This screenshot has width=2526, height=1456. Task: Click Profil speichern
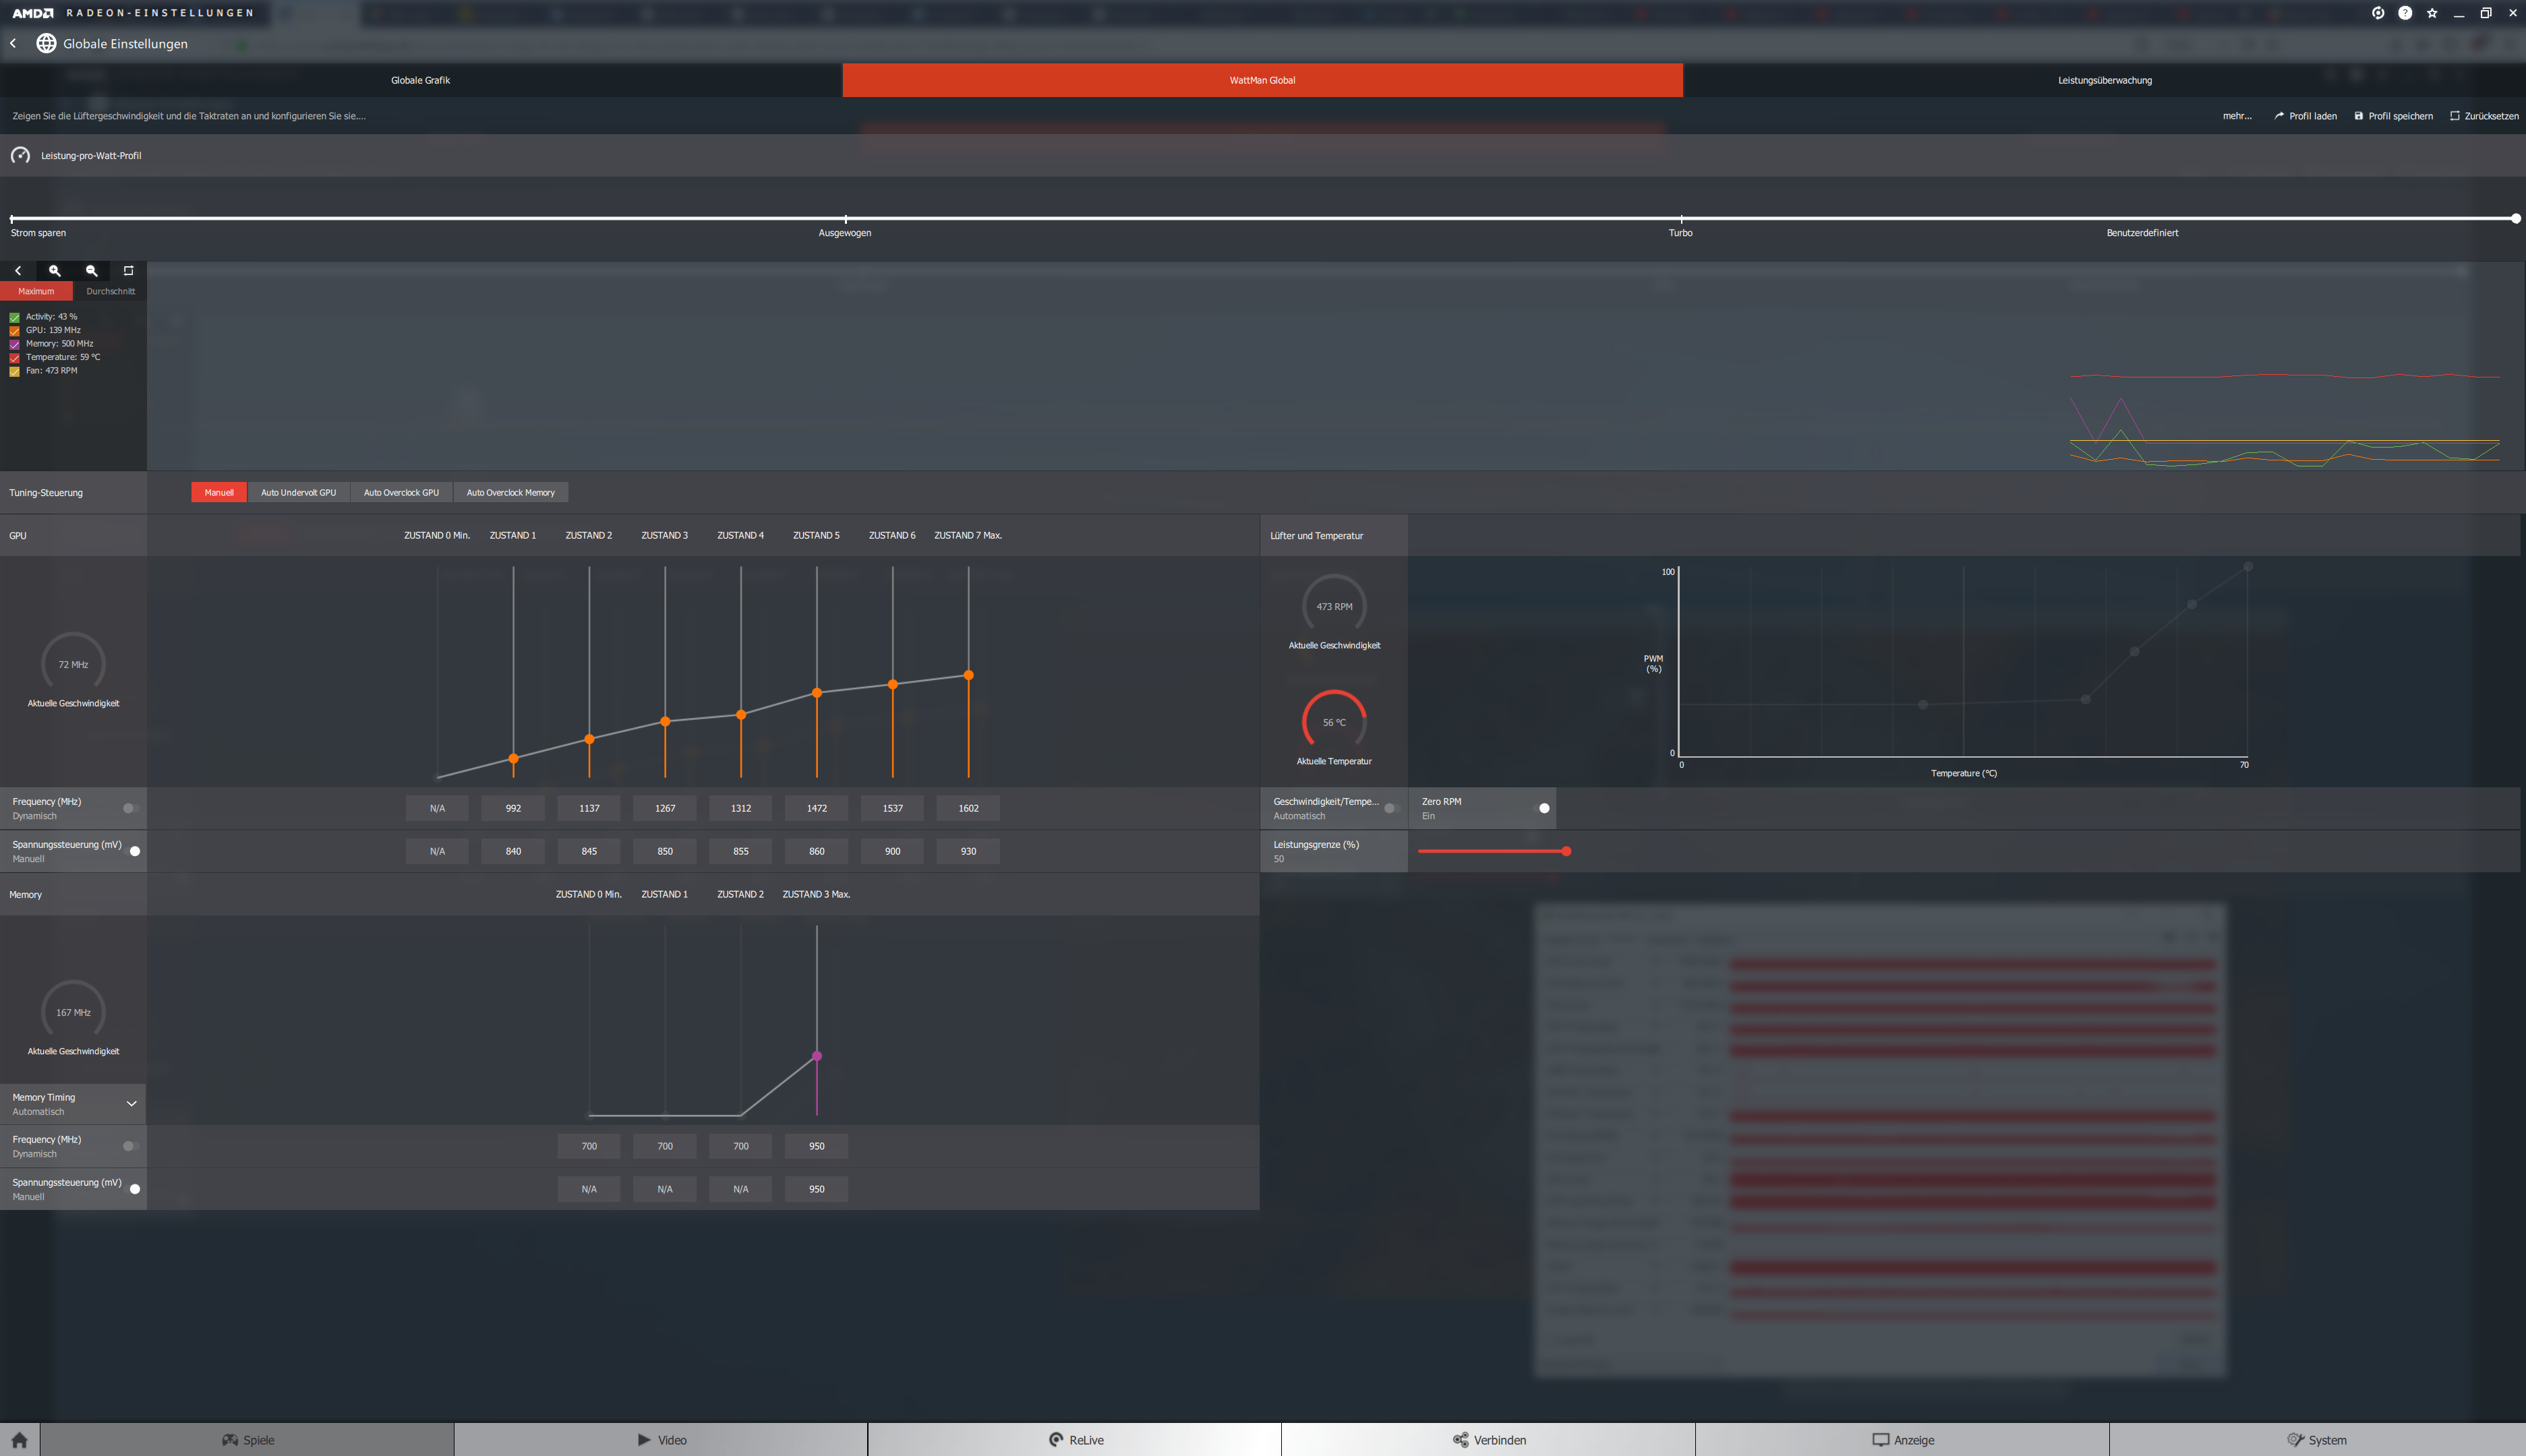2393,116
